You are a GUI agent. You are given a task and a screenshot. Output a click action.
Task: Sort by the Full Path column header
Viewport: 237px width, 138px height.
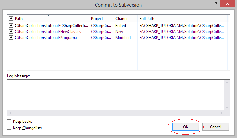point(183,19)
